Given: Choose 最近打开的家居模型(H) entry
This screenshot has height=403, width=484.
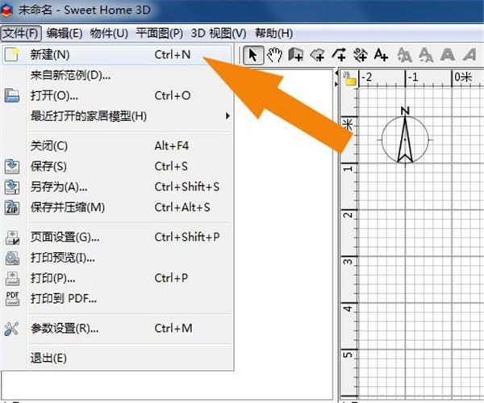Looking at the screenshot, I should tap(117, 116).
